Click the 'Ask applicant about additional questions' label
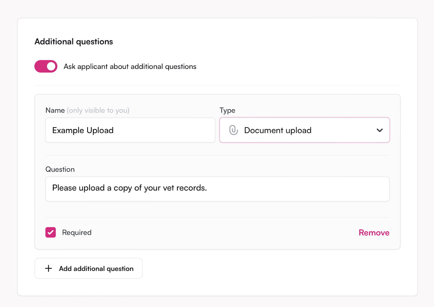Viewport: 434px width, 307px height. (130, 67)
